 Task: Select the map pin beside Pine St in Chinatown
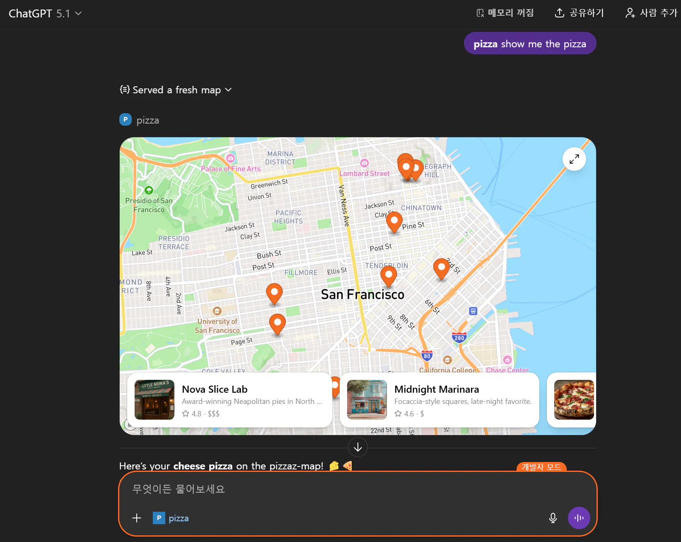pyautogui.click(x=394, y=222)
